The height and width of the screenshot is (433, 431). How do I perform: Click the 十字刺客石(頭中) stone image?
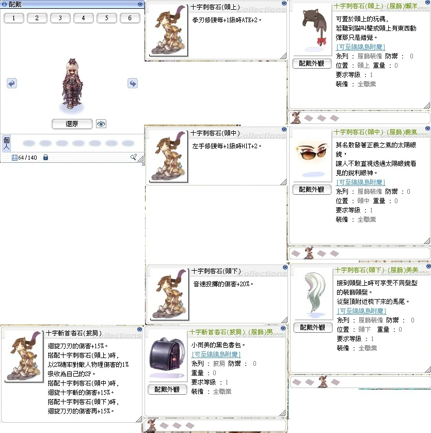click(168, 156)
